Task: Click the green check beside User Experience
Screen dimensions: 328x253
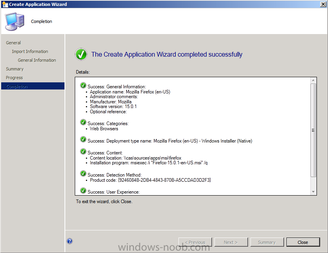Action: coord(83,190)
